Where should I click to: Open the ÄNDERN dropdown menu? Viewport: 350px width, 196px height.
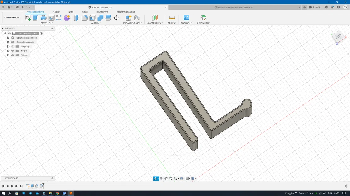coord(96,23)
